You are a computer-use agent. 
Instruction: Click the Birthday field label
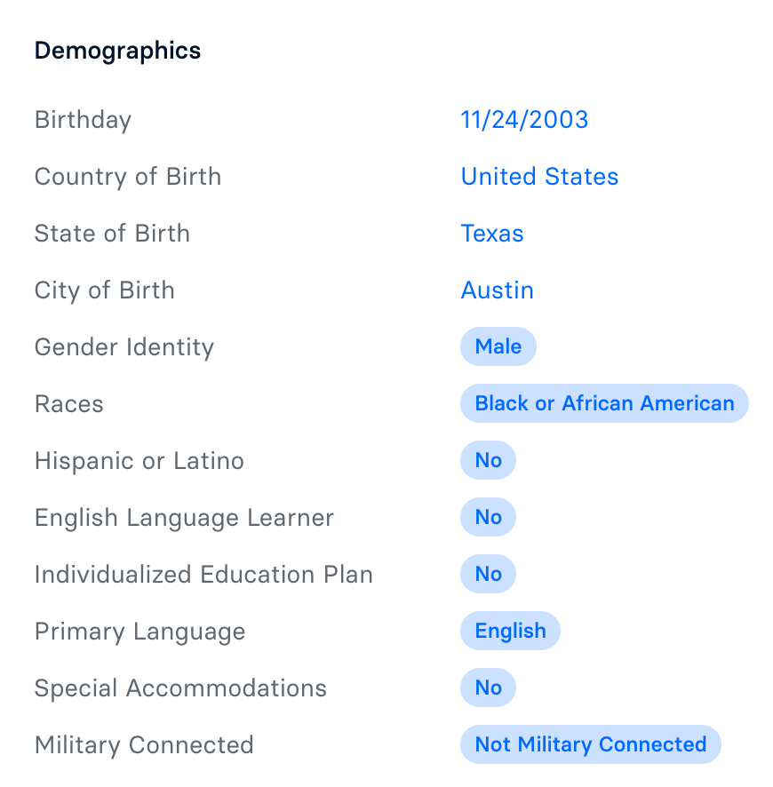(x=83, y=121)
